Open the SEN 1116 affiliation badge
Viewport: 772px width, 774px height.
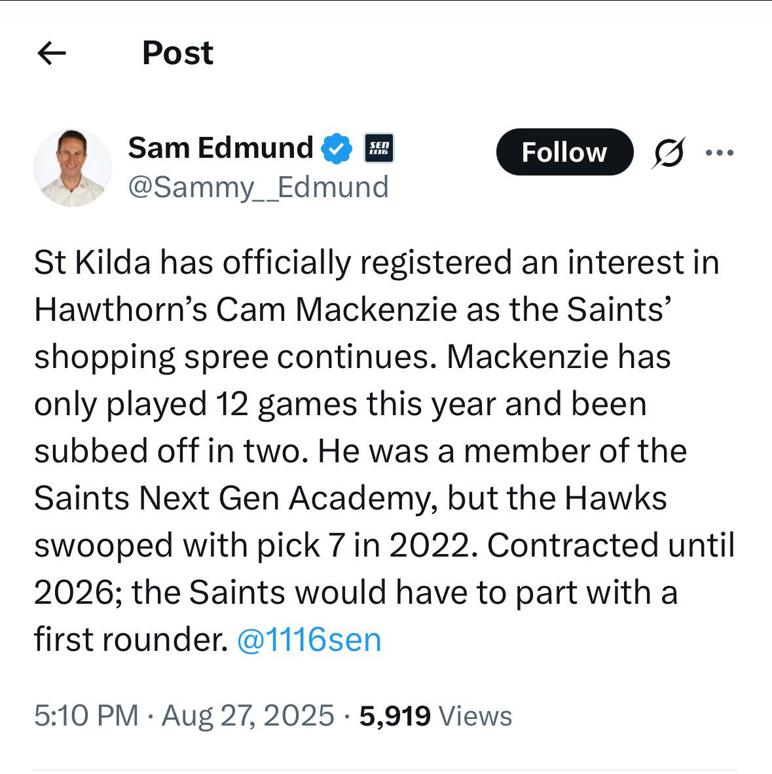tap(379, 149)
